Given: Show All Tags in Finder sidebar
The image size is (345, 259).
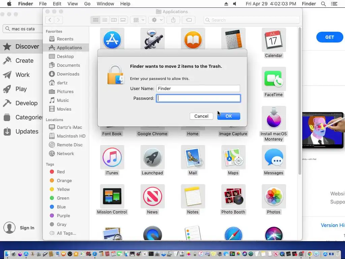Looking at the screenshot, I should coord(66,233).
